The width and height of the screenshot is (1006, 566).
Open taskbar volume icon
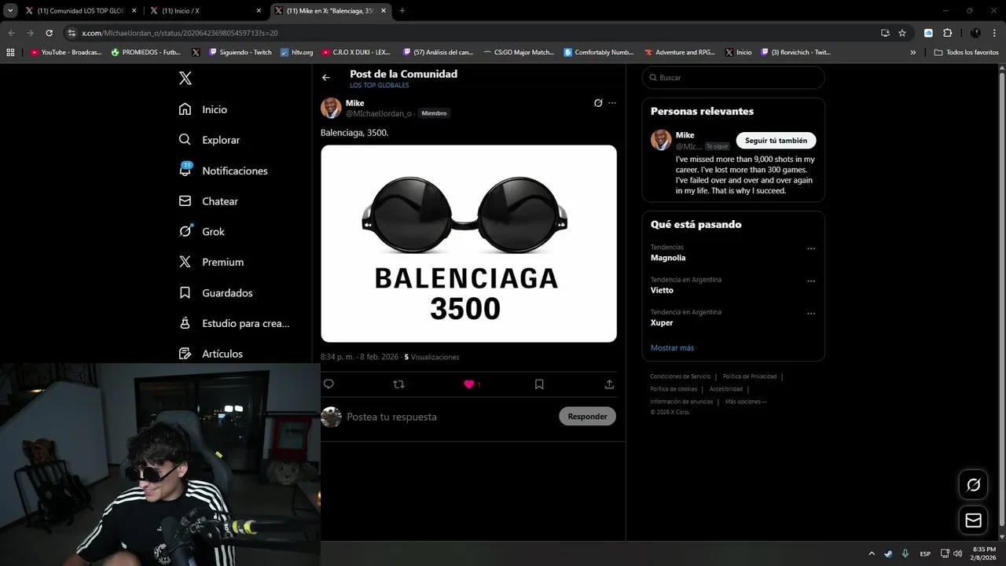pyautogui.click(x=957, y=553)
